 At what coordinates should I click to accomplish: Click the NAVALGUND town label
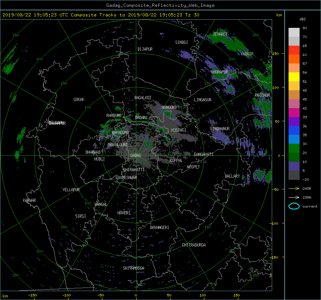[x=118, y=145]
